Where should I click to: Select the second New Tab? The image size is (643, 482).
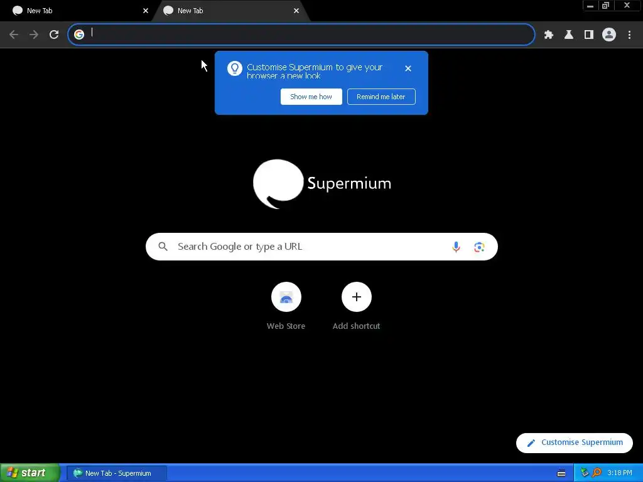(x=232, y=11)
